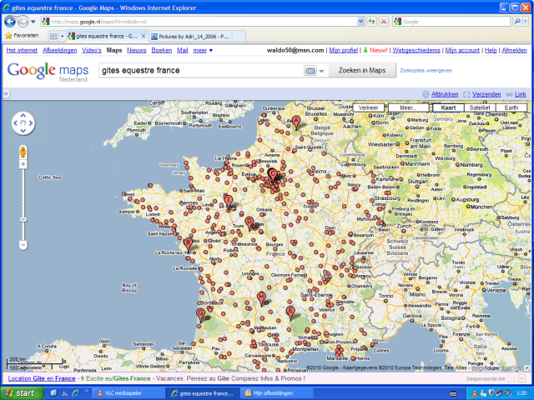The height and width of the screenshot is (400, 534).
Task: Expand the address bar history dropdown
Action: 360,22
